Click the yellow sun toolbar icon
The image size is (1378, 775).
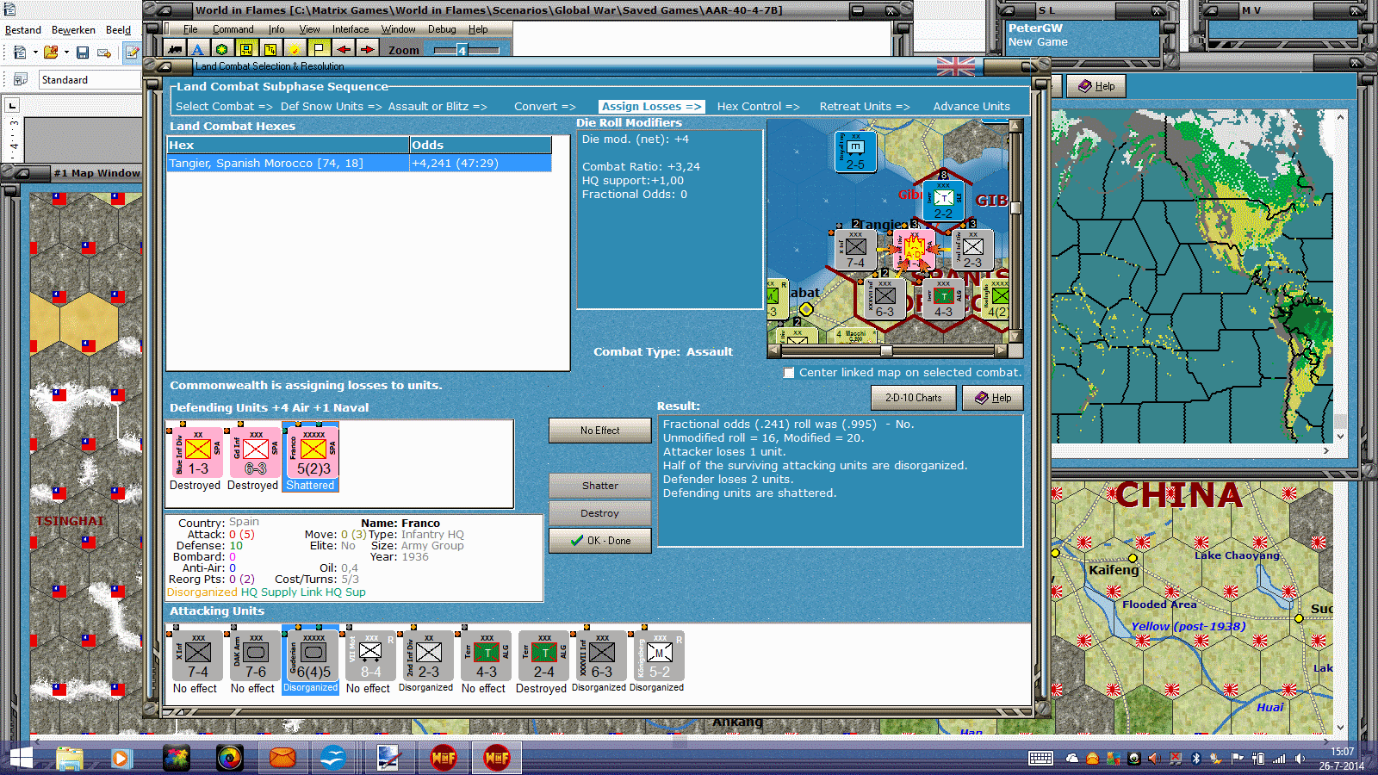coord(295,50)
